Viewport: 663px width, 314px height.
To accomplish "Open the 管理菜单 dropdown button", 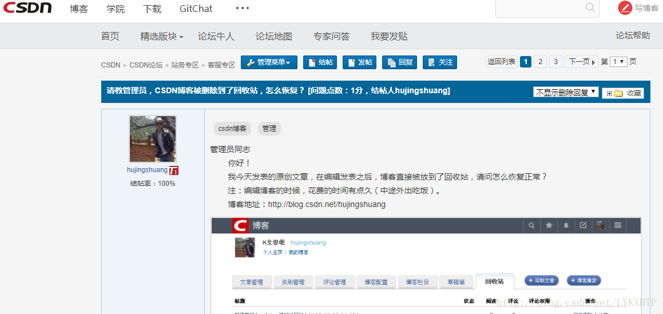I will (x=269, y=62).
